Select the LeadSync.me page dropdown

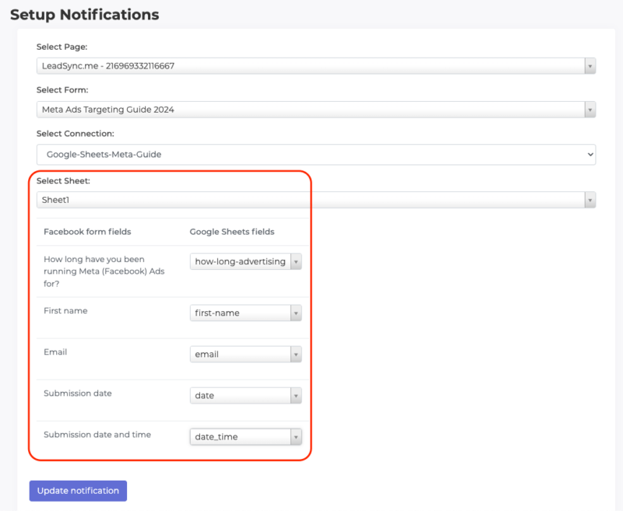311,65
